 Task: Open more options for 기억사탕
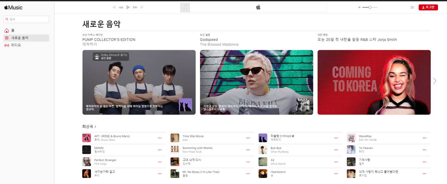[x=424, y=162]
